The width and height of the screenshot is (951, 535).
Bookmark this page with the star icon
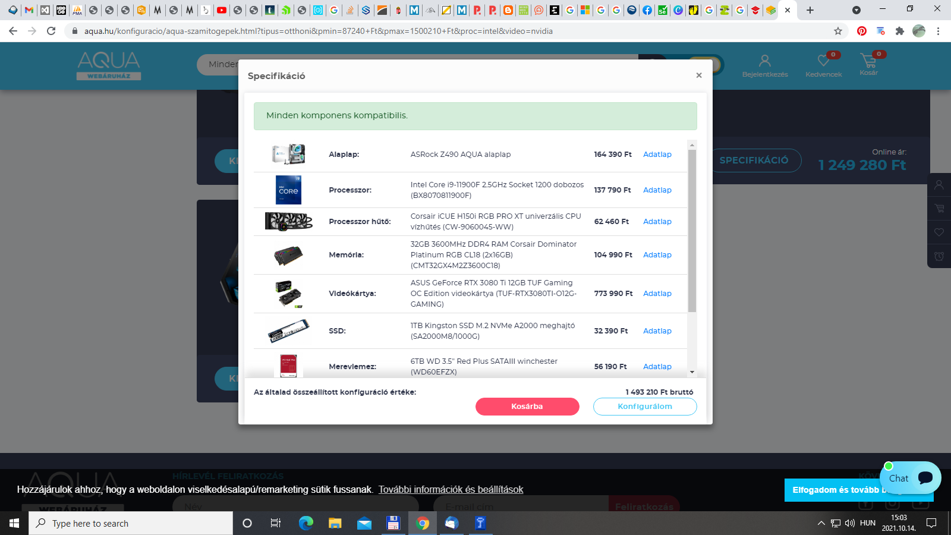pos(838,31)
